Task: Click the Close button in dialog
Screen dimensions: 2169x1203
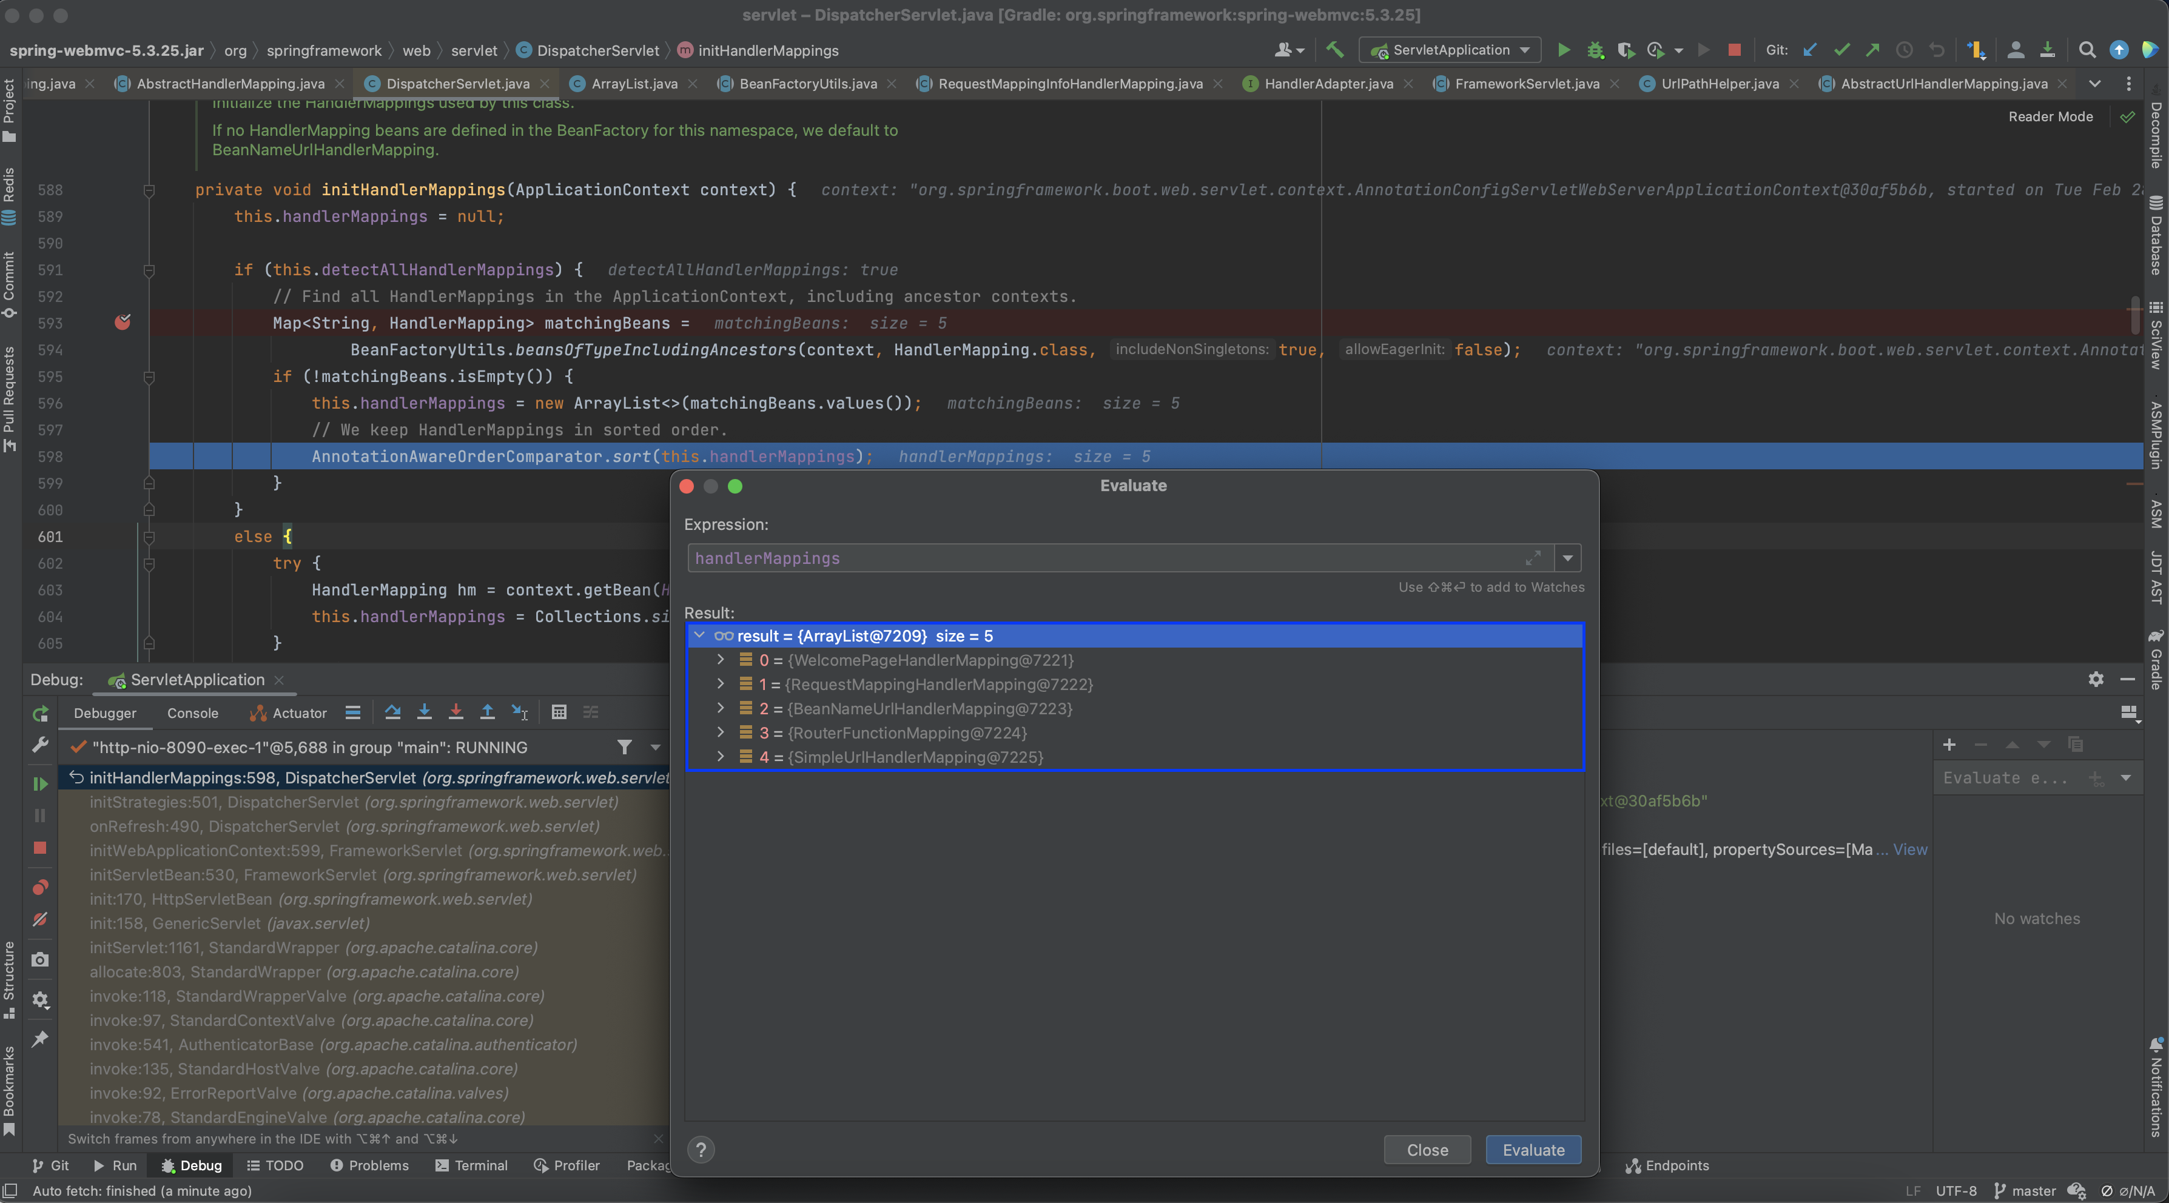Action: (1427, 1150)
